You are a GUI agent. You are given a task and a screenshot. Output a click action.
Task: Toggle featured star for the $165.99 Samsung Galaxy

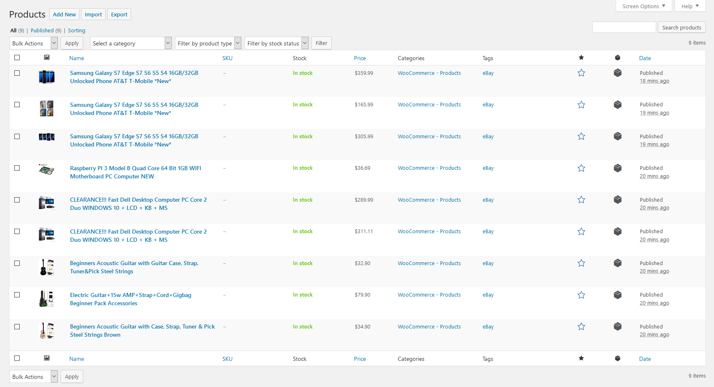pos(581,105)
